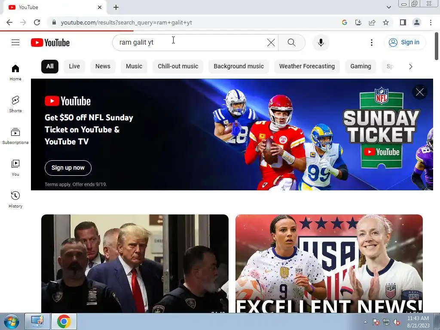
Task: Click the magnifying glass search button
Action: (292, 43)
